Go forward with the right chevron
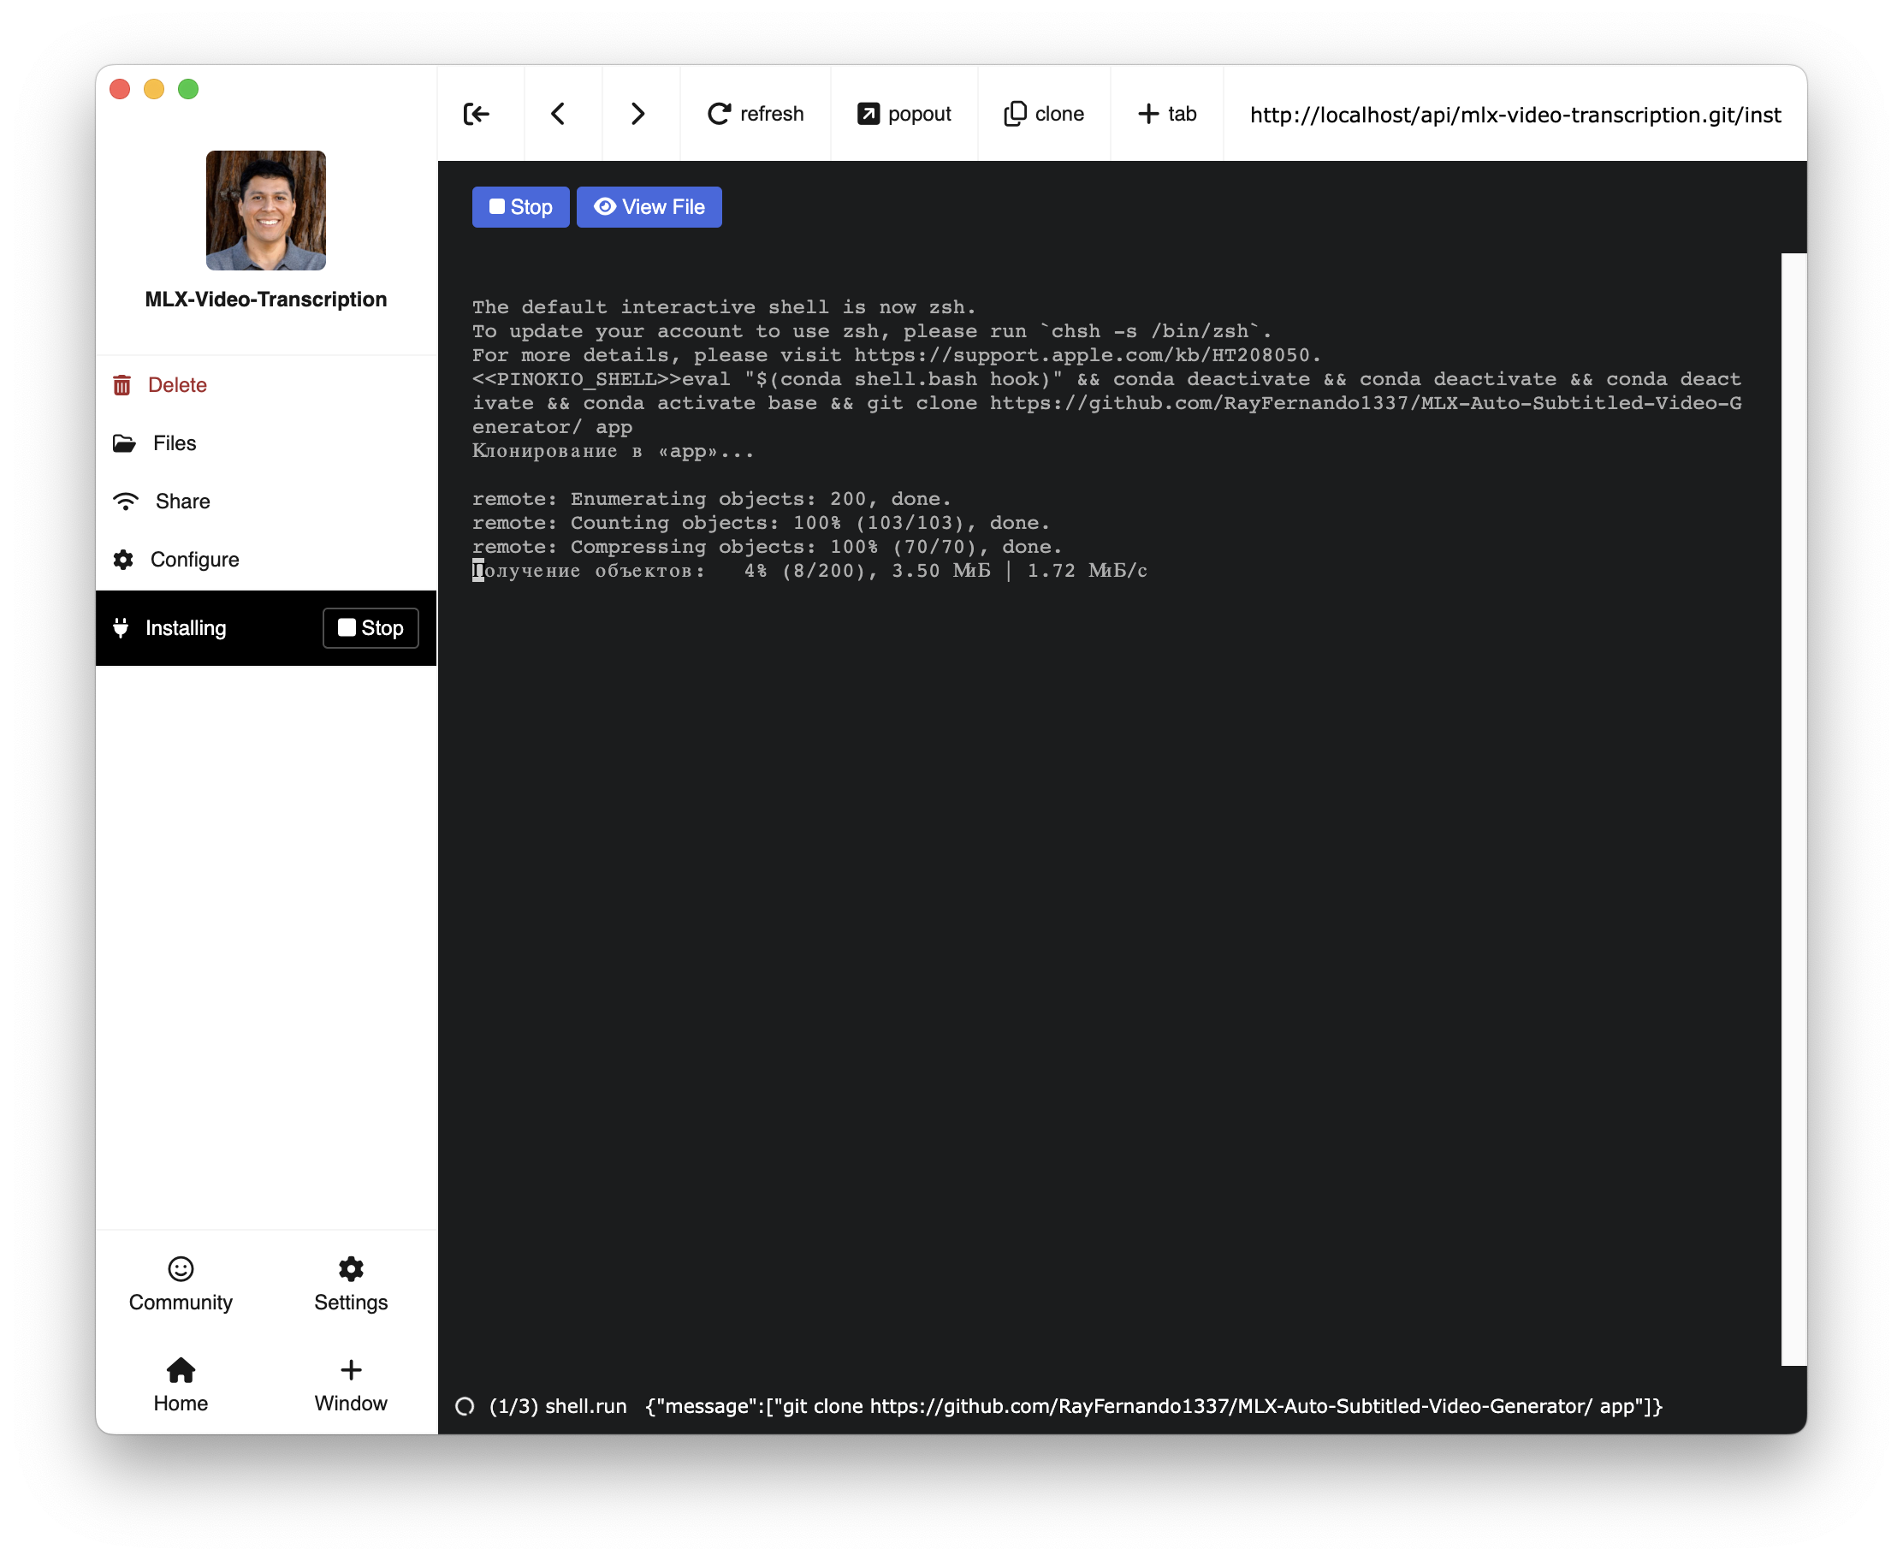Image resolution: width=1903 pixels, height=1561 pixels. [637, 114]
